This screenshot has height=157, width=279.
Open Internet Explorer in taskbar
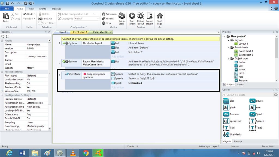pos(9,153)
